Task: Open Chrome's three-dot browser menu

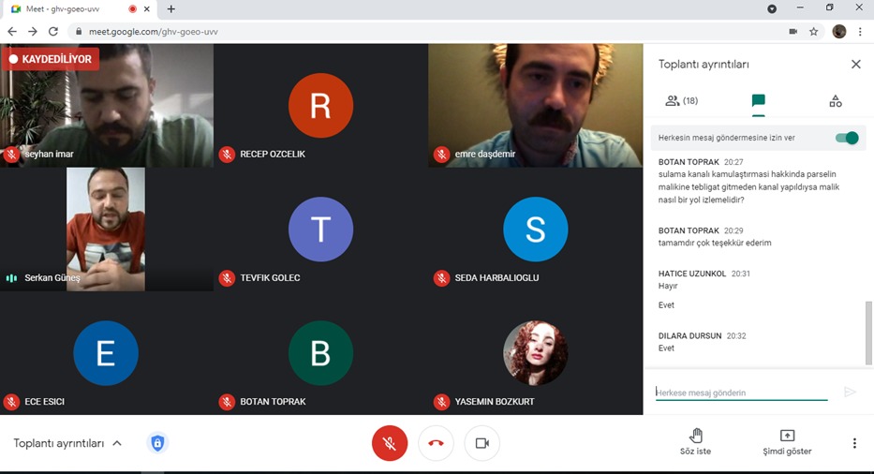Action: click(860, 31)
